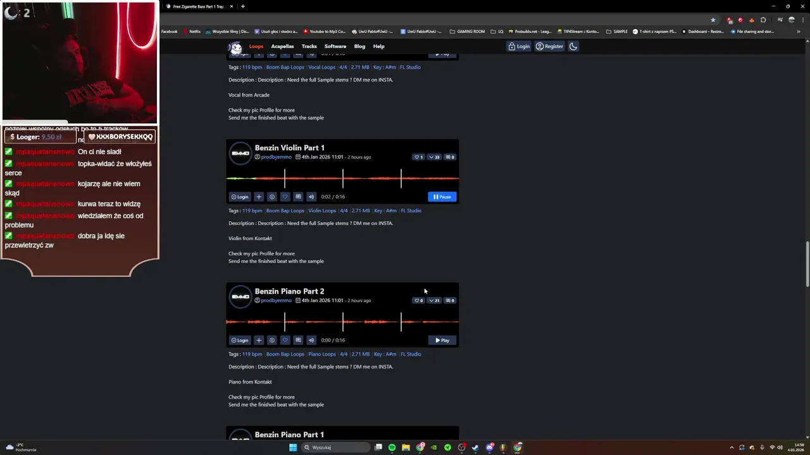Click the header Register button

549,46
